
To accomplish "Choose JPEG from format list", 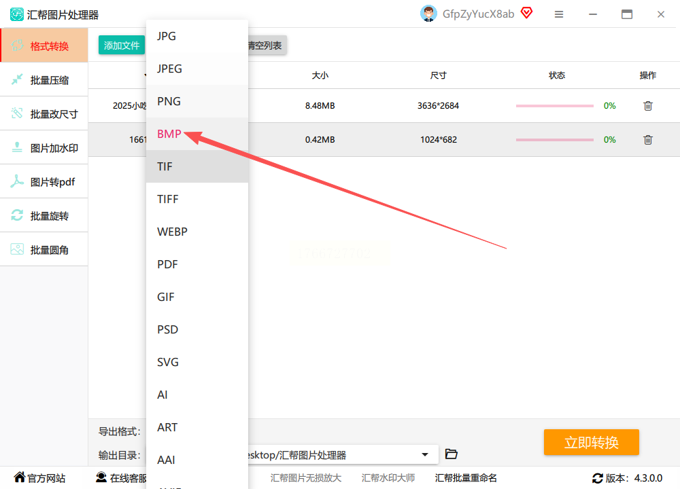I will [x=197, y=69].
